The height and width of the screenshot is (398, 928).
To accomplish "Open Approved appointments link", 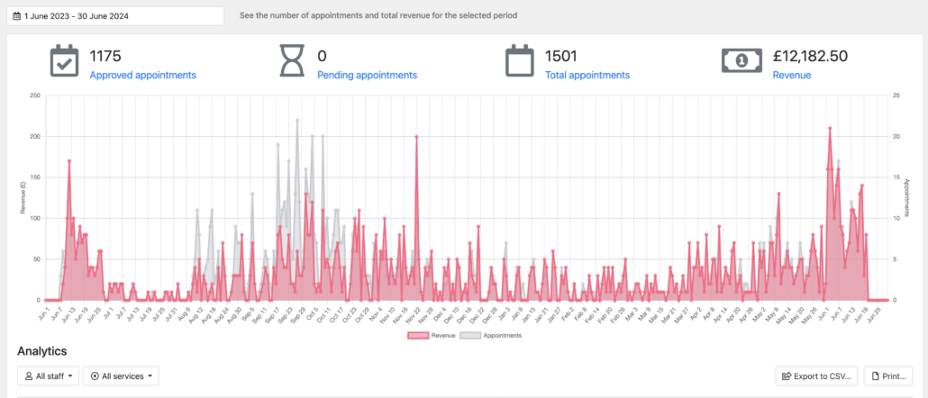I will coord(142,75).
